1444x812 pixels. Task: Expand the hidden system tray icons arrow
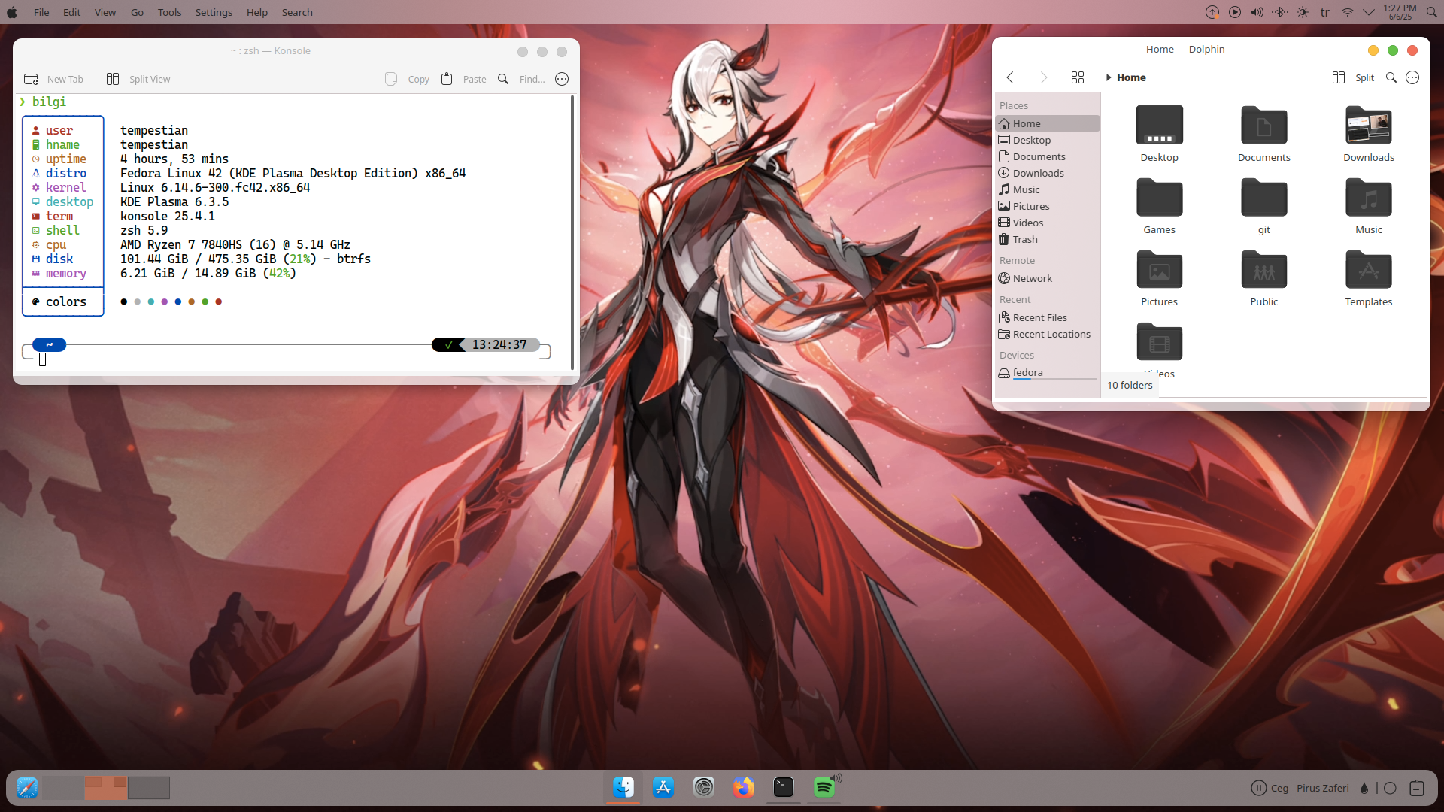pos(1369,12)
